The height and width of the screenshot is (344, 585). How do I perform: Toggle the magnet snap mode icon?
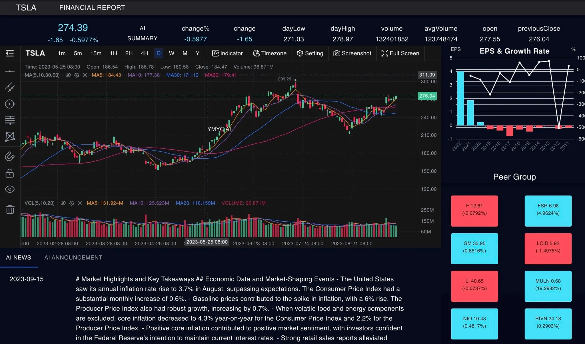(10, 156)
